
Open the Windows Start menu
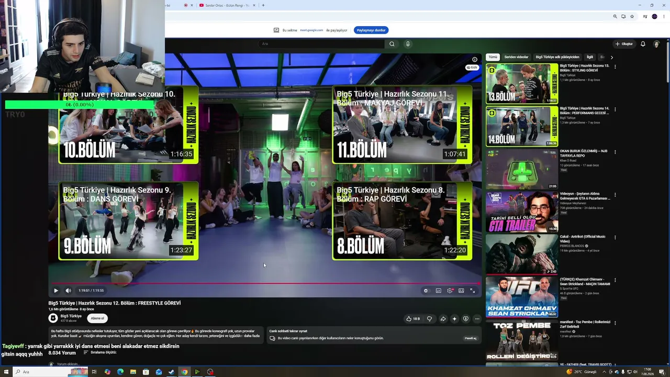(6, 372)
